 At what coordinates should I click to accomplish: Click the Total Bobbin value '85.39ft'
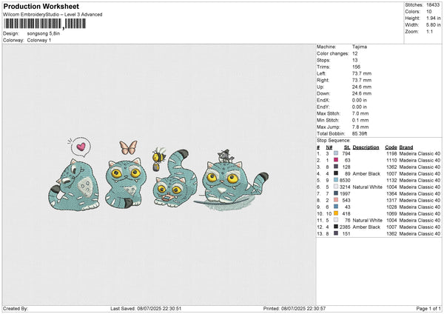click(x=360, y=133)
